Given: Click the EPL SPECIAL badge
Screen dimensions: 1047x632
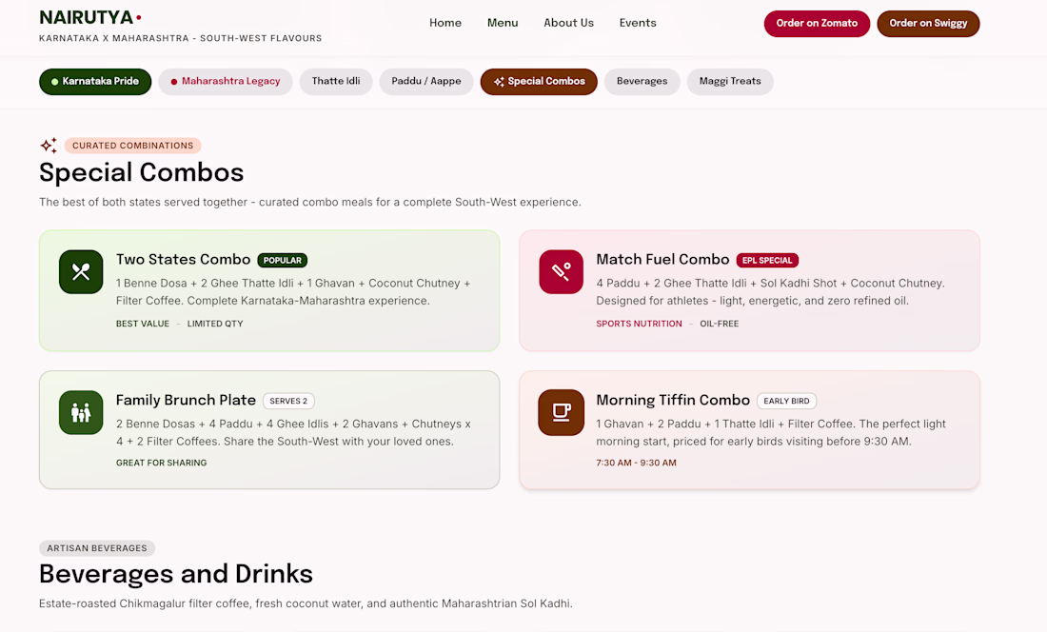Looking at the screenshot, I should (x=767, y=260).
